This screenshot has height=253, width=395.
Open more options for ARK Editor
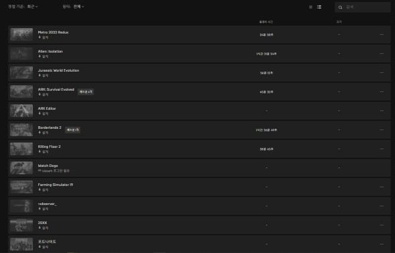click(x=382, y=110)
